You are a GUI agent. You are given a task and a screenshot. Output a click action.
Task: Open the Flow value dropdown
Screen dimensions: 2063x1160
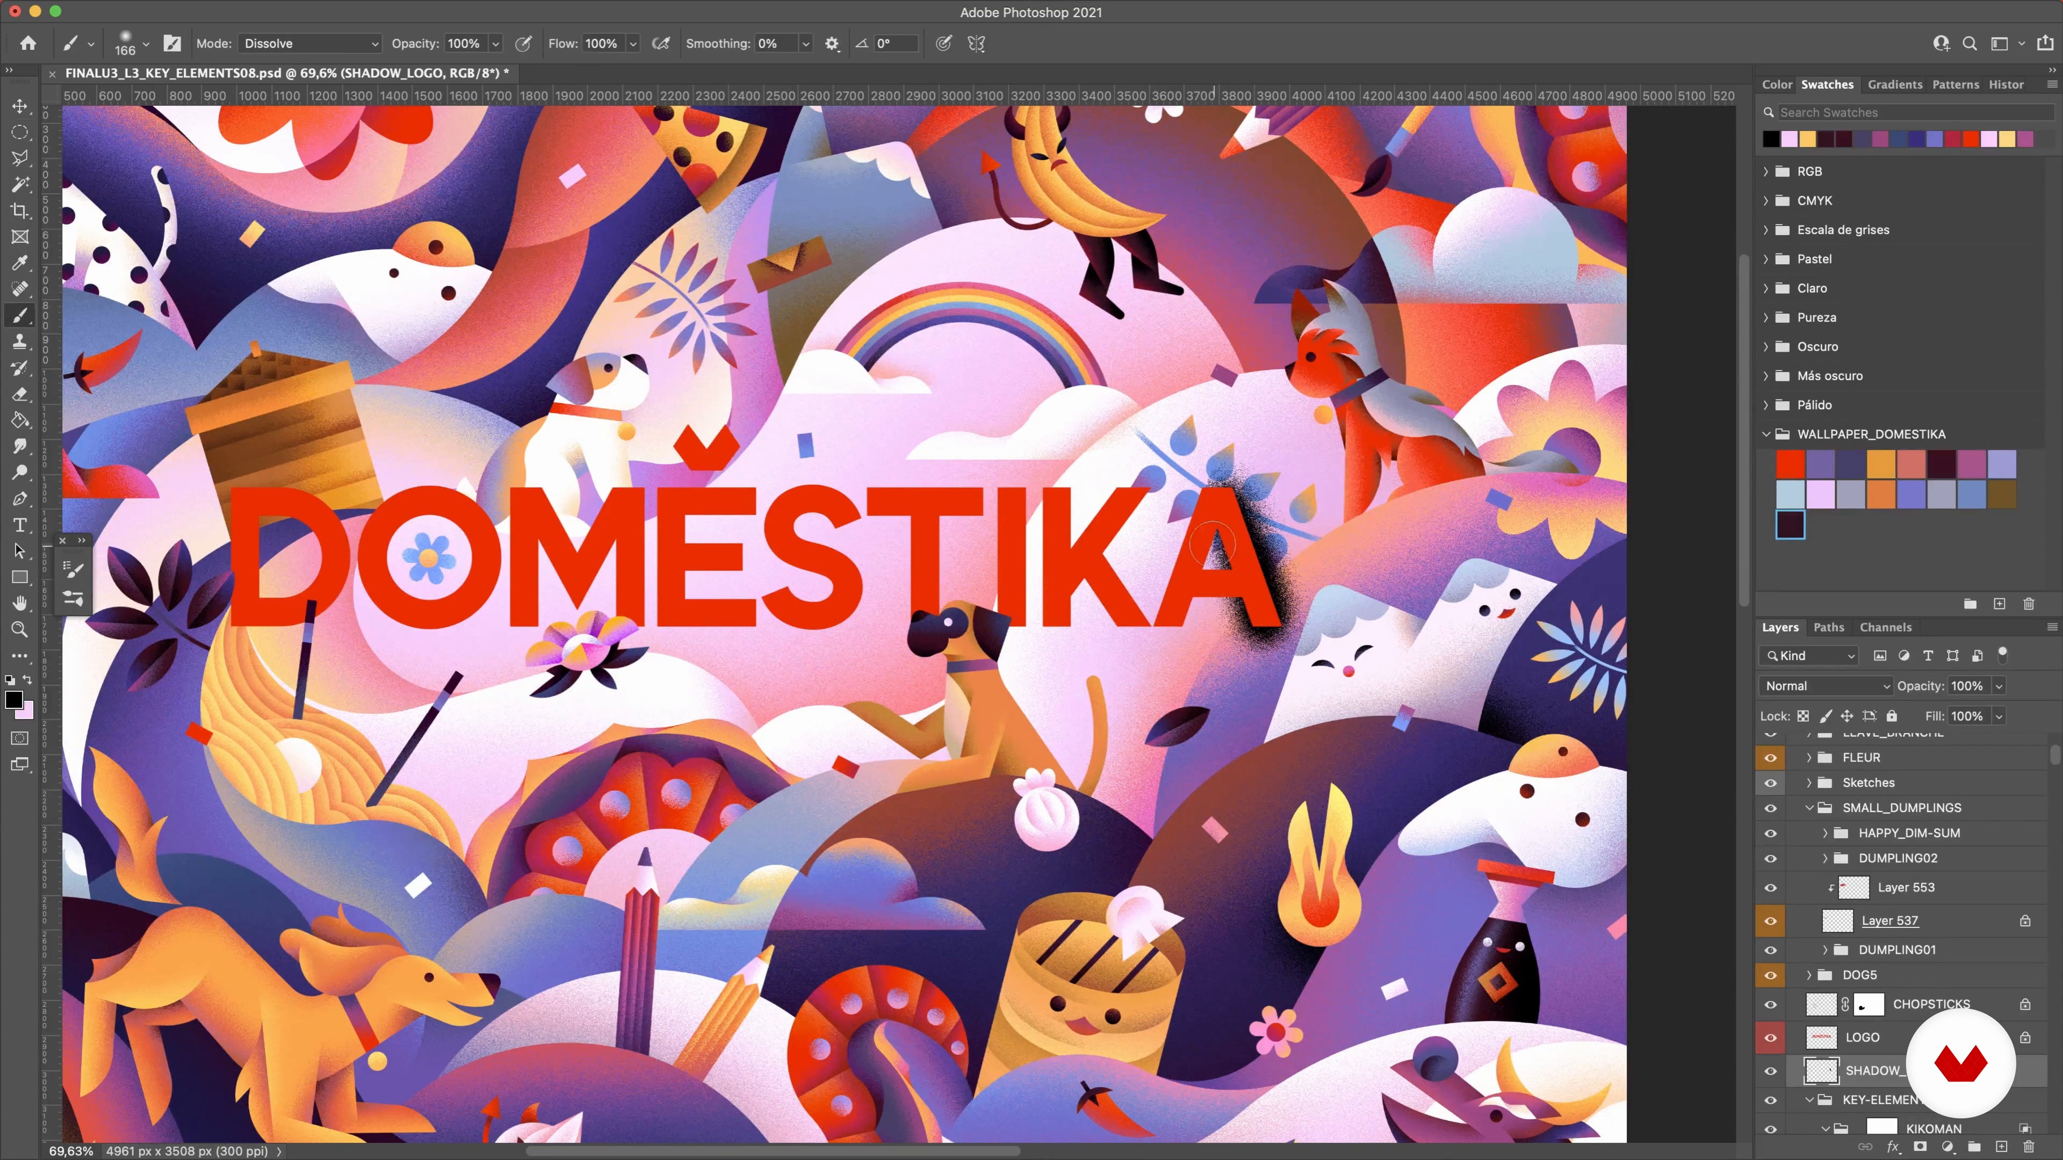click(x=633, y=44)
